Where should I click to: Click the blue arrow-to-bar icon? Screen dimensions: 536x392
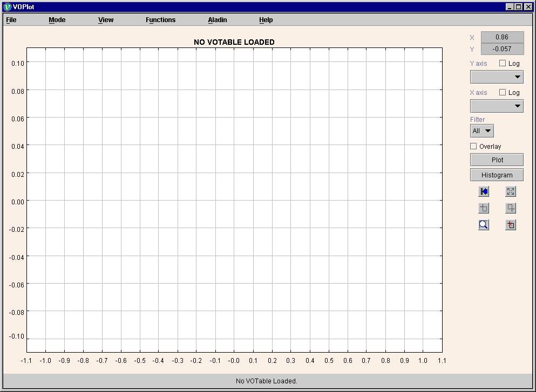(483, 191)
